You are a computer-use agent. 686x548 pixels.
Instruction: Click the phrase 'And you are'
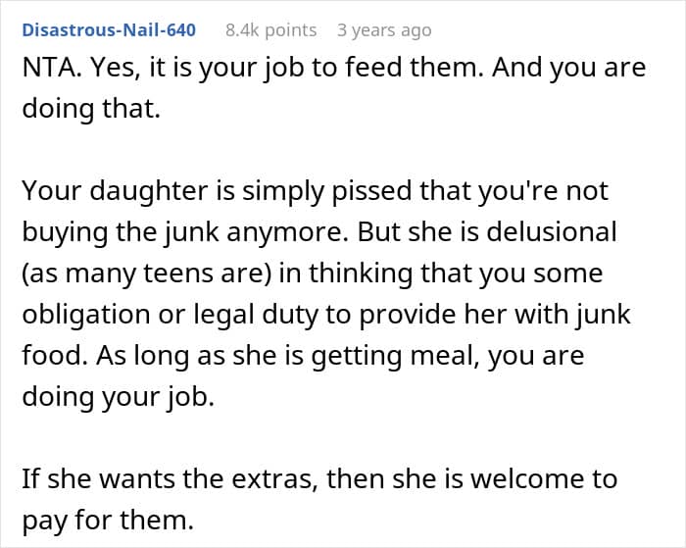pyautogui.click(x=568, y=69)
